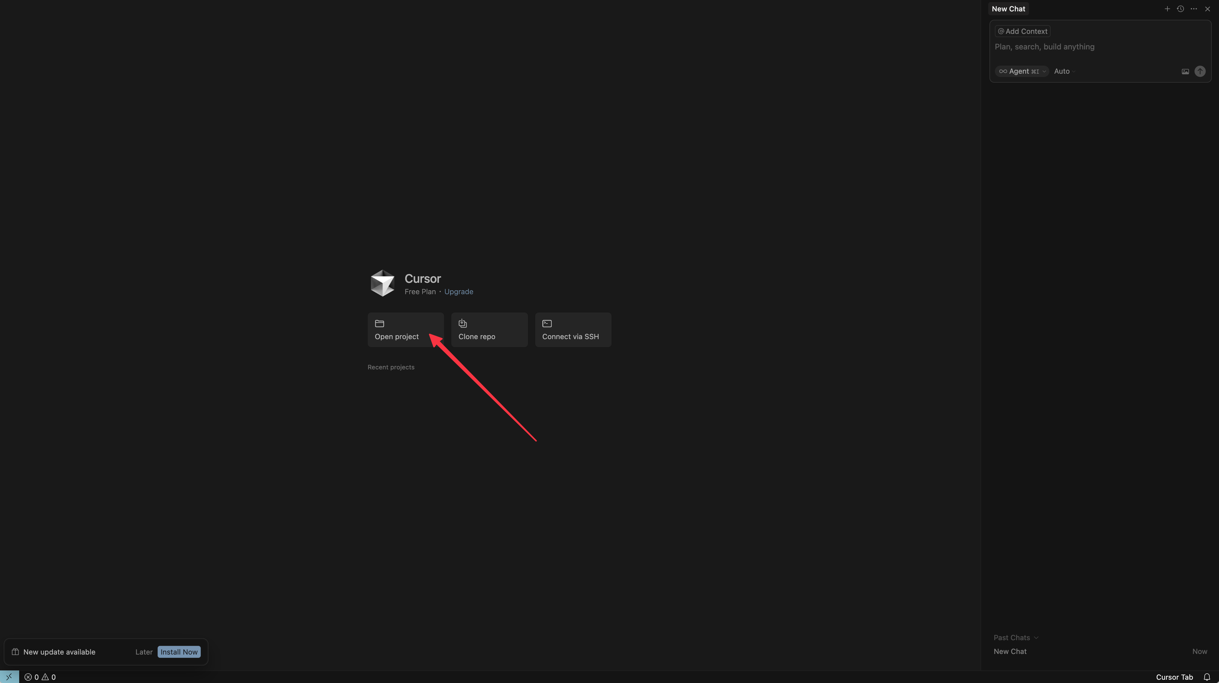Collapse the Past Chats section
The height and width of the screenshot is (683, 1219).
coord(1016,637)
